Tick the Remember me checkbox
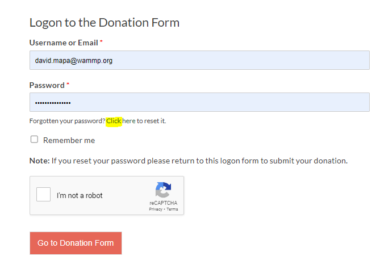This screenshot has width=376, height=265. point(34,140)
